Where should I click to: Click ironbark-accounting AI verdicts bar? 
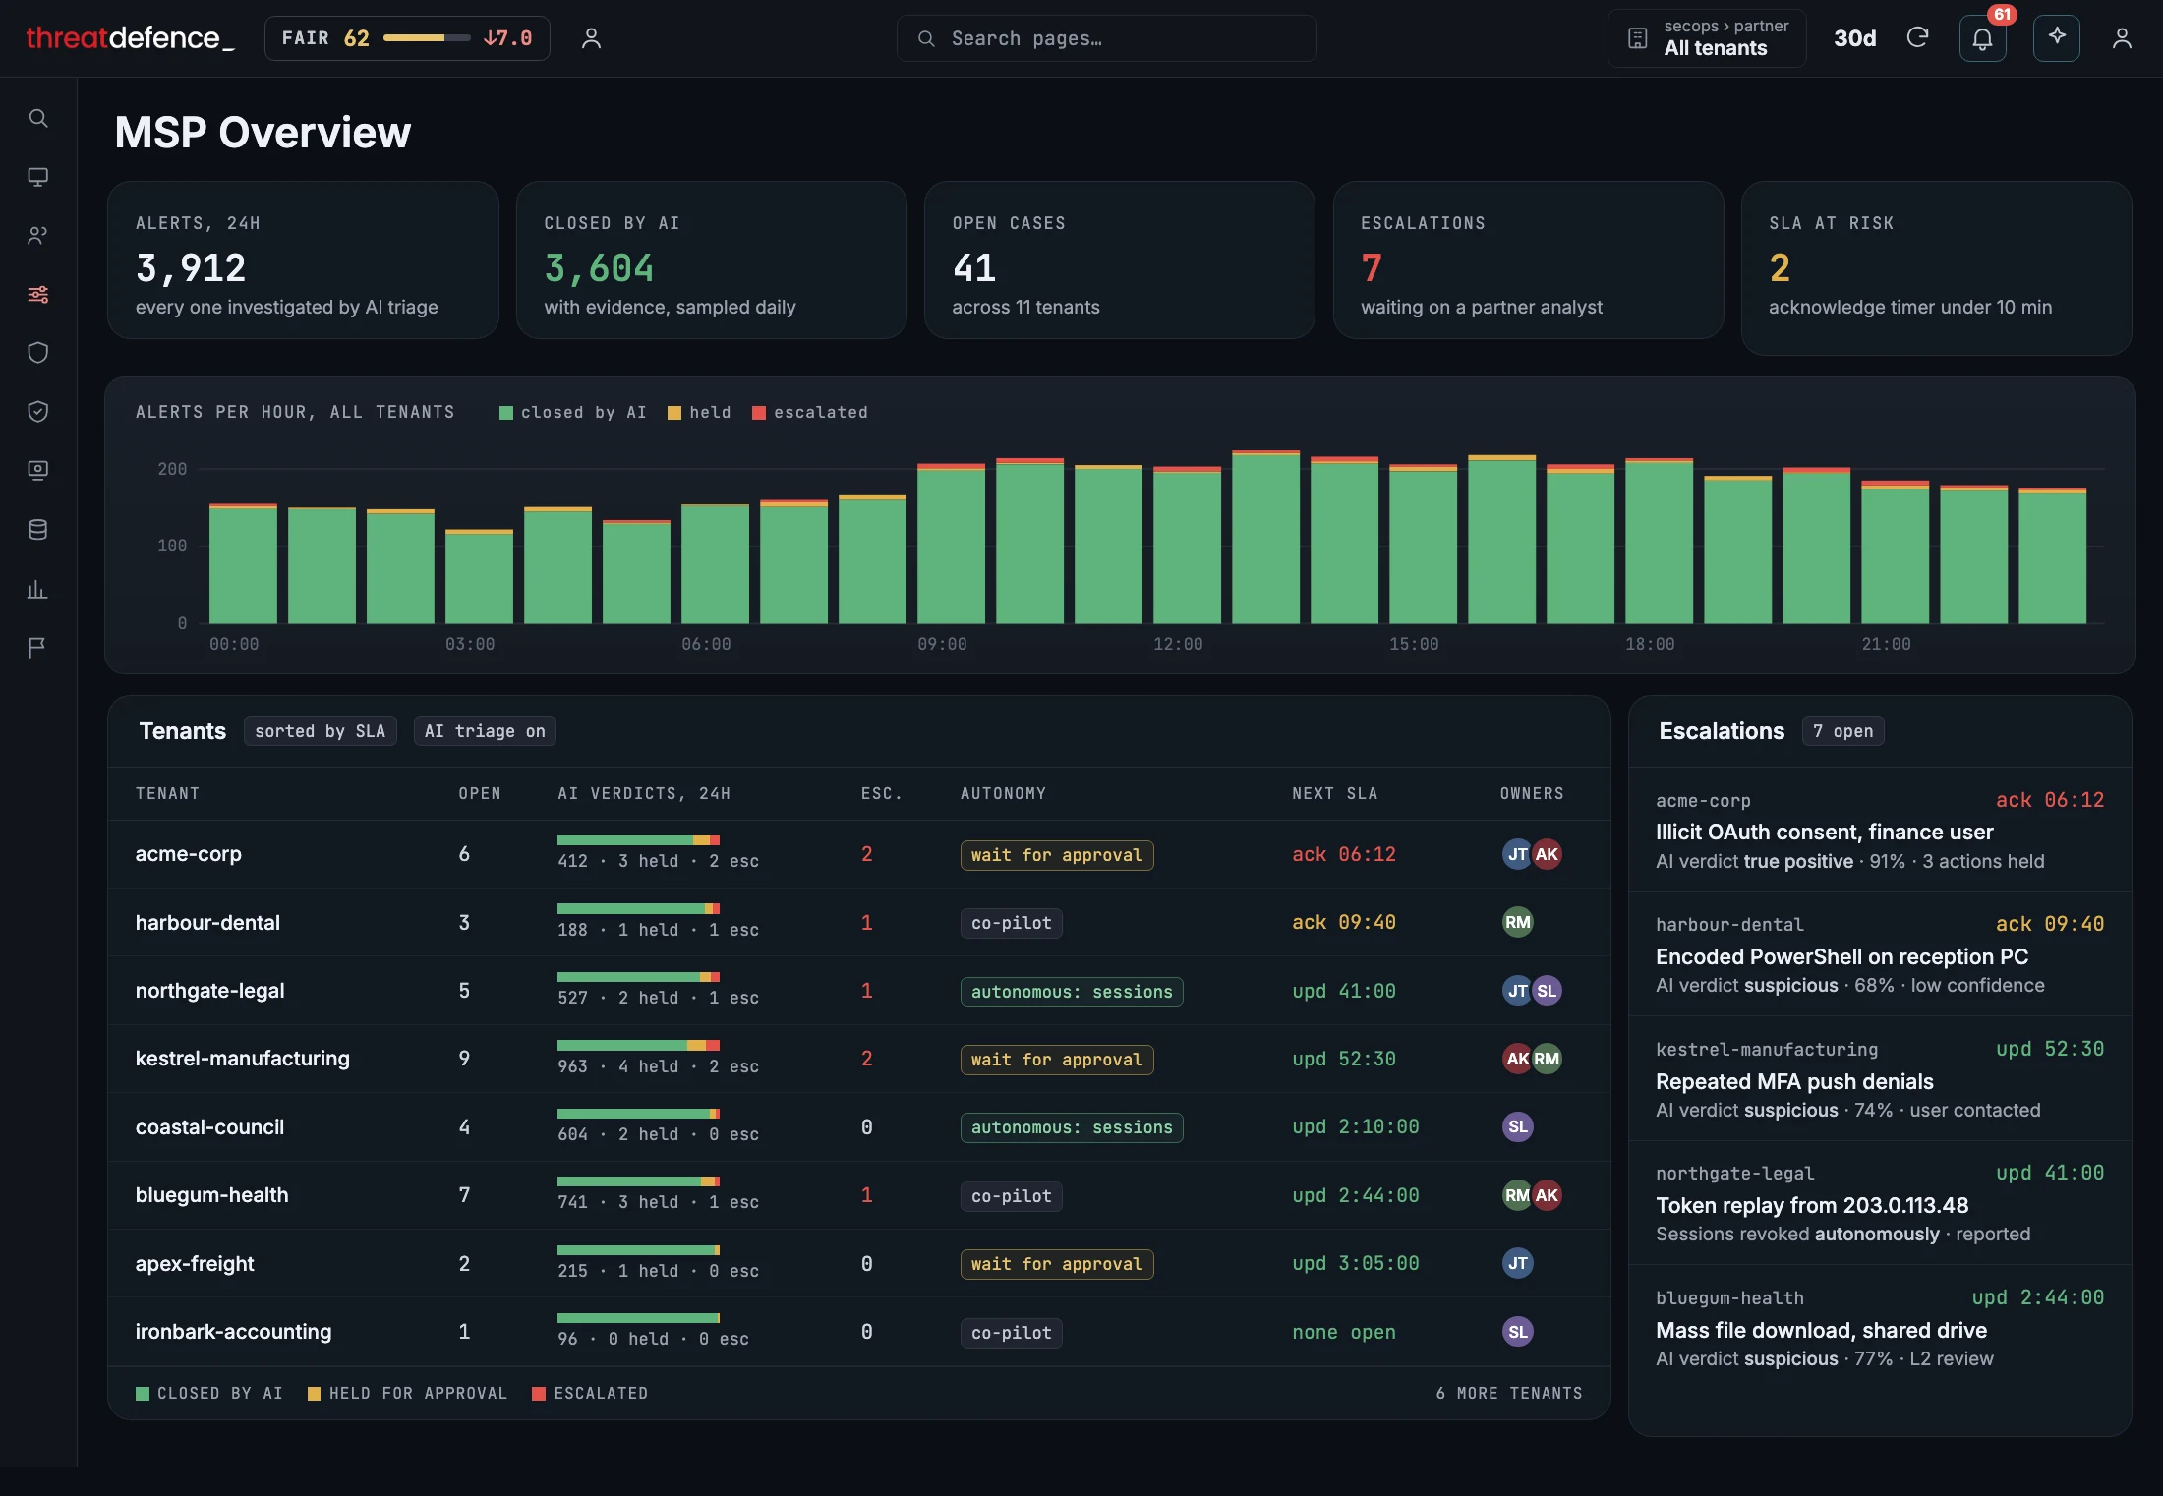point(638,1318)
